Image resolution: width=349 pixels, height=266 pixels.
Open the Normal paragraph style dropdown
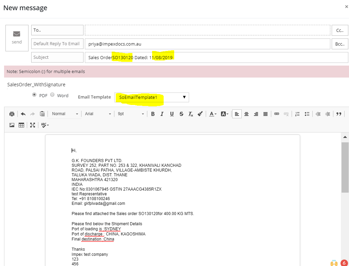point(65,114)
